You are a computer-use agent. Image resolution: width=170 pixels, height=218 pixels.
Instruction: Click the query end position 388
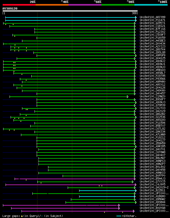point(134,13)
